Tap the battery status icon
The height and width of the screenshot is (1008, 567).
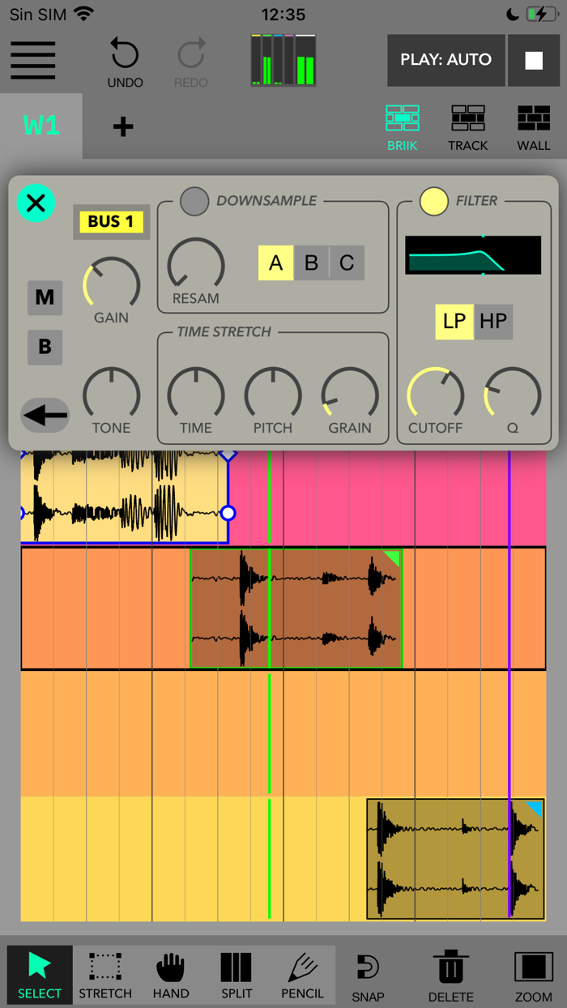pyautogui.click(x=541, y=15)
